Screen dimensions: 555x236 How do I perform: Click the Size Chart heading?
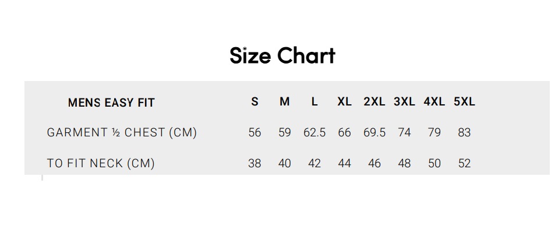(282, 56)
